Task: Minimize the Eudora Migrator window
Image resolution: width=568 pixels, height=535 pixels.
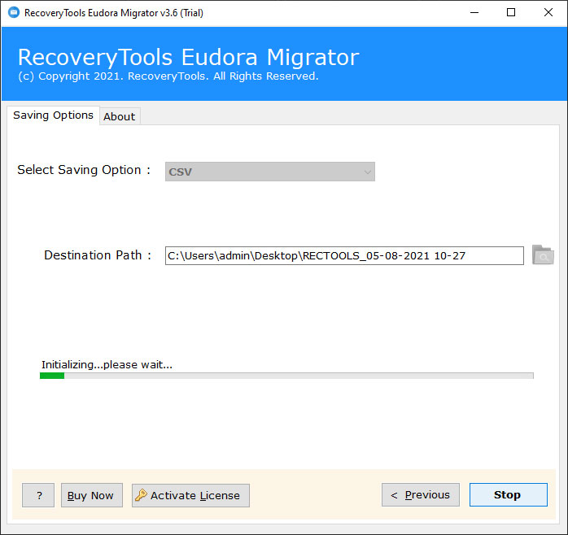Action: pyautogui.click(x=474, y=13)
